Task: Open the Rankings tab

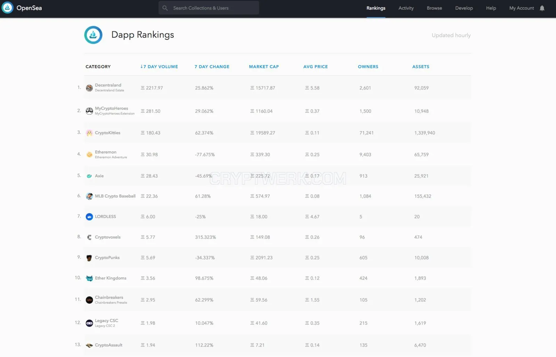Action: coord(376,8)
